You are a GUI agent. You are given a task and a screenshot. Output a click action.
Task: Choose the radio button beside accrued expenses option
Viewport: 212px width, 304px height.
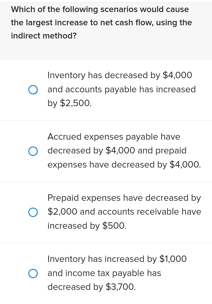pyautogui.click(x=33, y=151)
